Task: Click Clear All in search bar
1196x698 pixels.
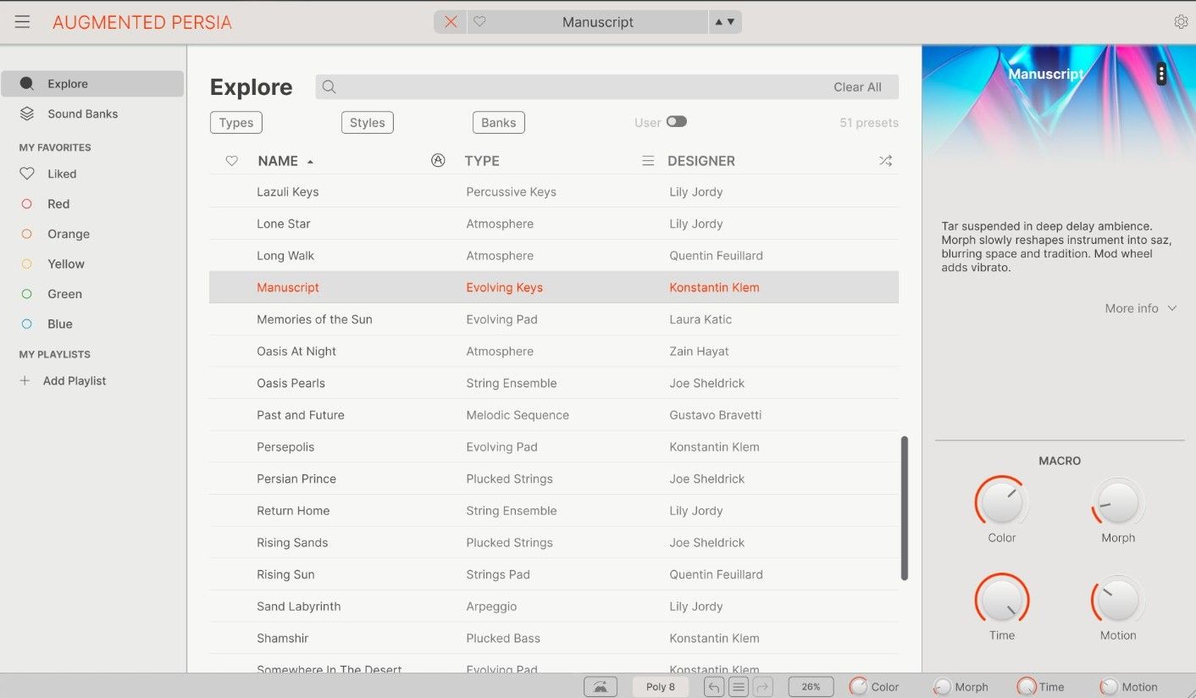Action: tap(856, 87)
